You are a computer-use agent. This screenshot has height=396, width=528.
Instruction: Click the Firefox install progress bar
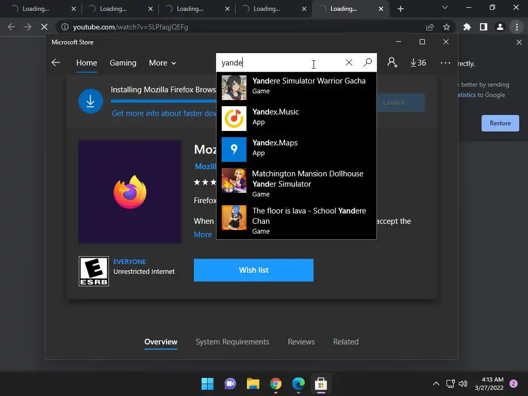point(163,101)
